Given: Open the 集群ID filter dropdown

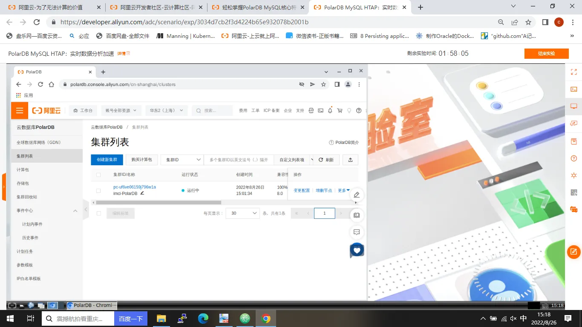Looking at the screenshot, I should tap(182, 160).
